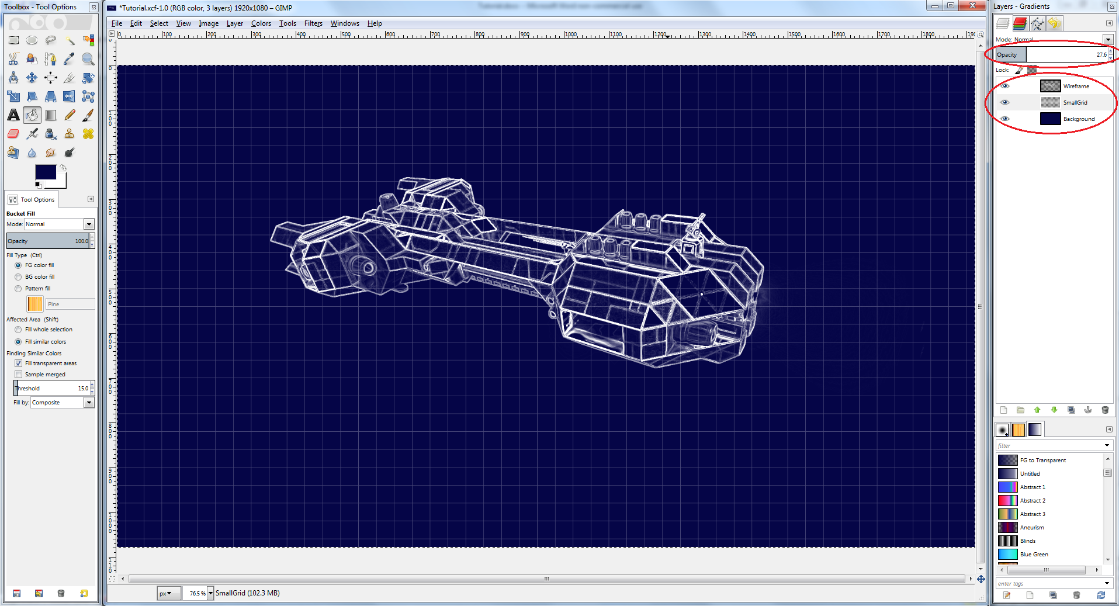Select the Text tool
Screen dimensions: 1119x606
pos(13,115)
